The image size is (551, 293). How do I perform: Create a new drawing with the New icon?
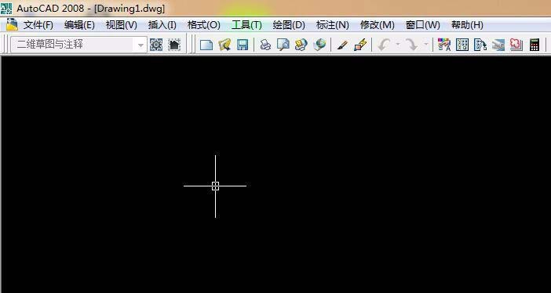point(206,45)
